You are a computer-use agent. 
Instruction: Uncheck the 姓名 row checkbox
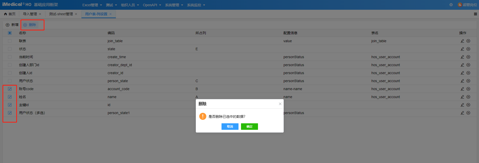pyautogui.click(x=10, y=97)
